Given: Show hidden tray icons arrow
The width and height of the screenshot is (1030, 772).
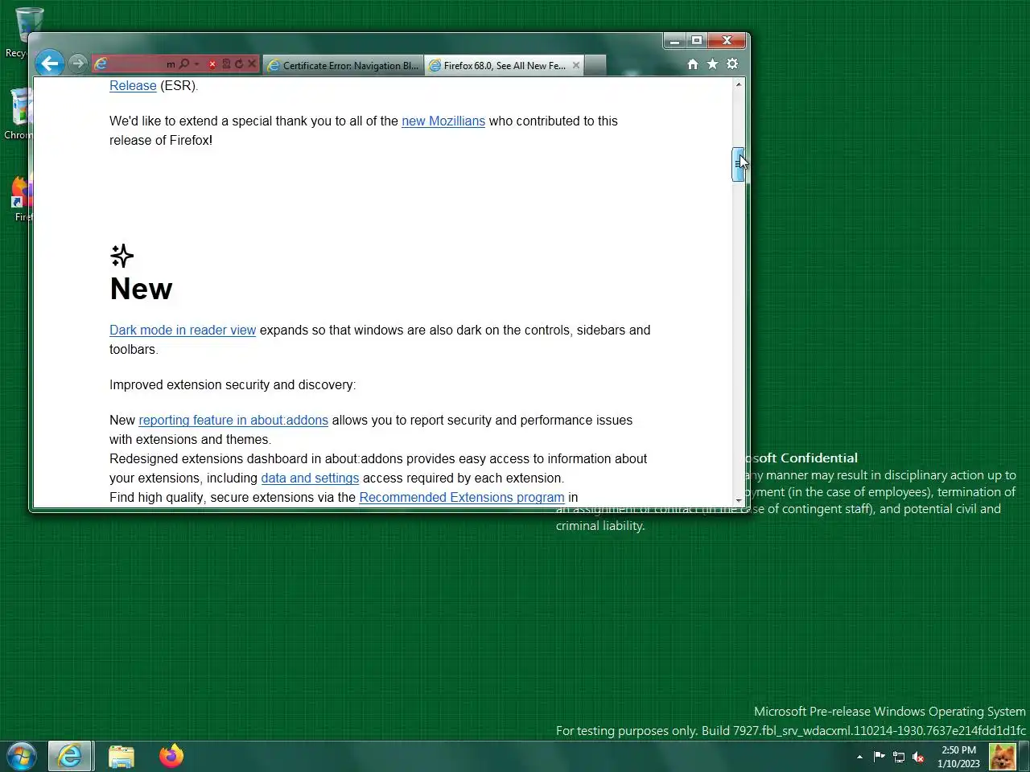Looking at the screenshot, I should [x=859, y=757].
